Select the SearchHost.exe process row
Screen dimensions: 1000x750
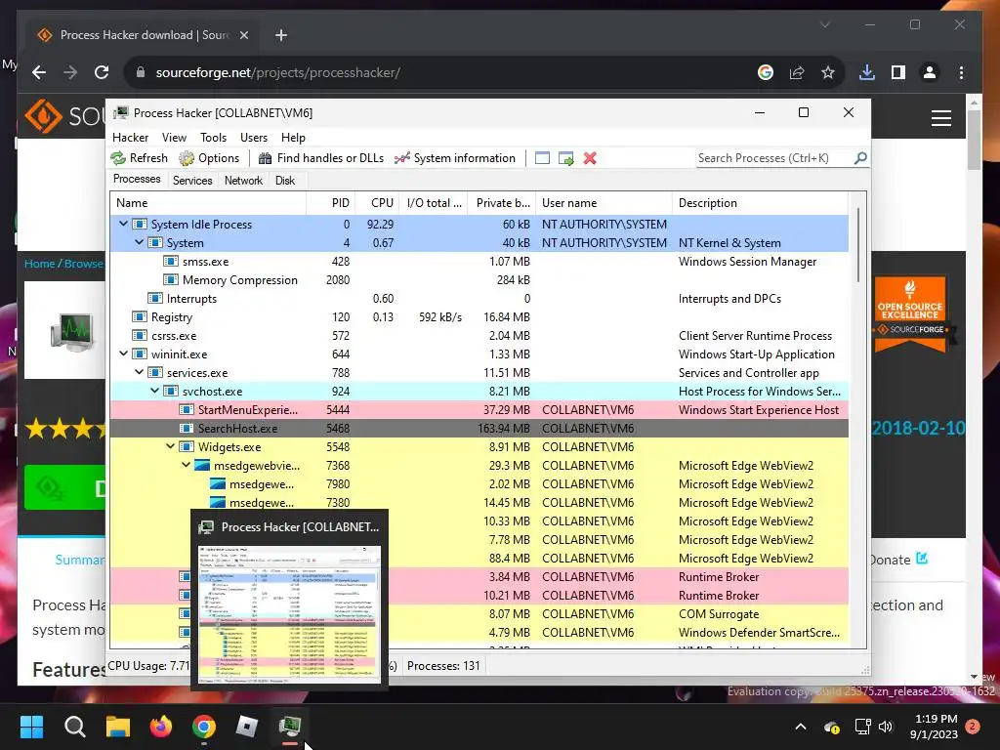[479, 428]
